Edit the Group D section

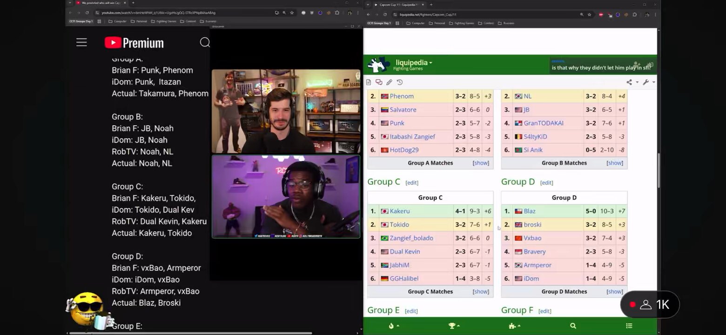[x=547, y=183]
